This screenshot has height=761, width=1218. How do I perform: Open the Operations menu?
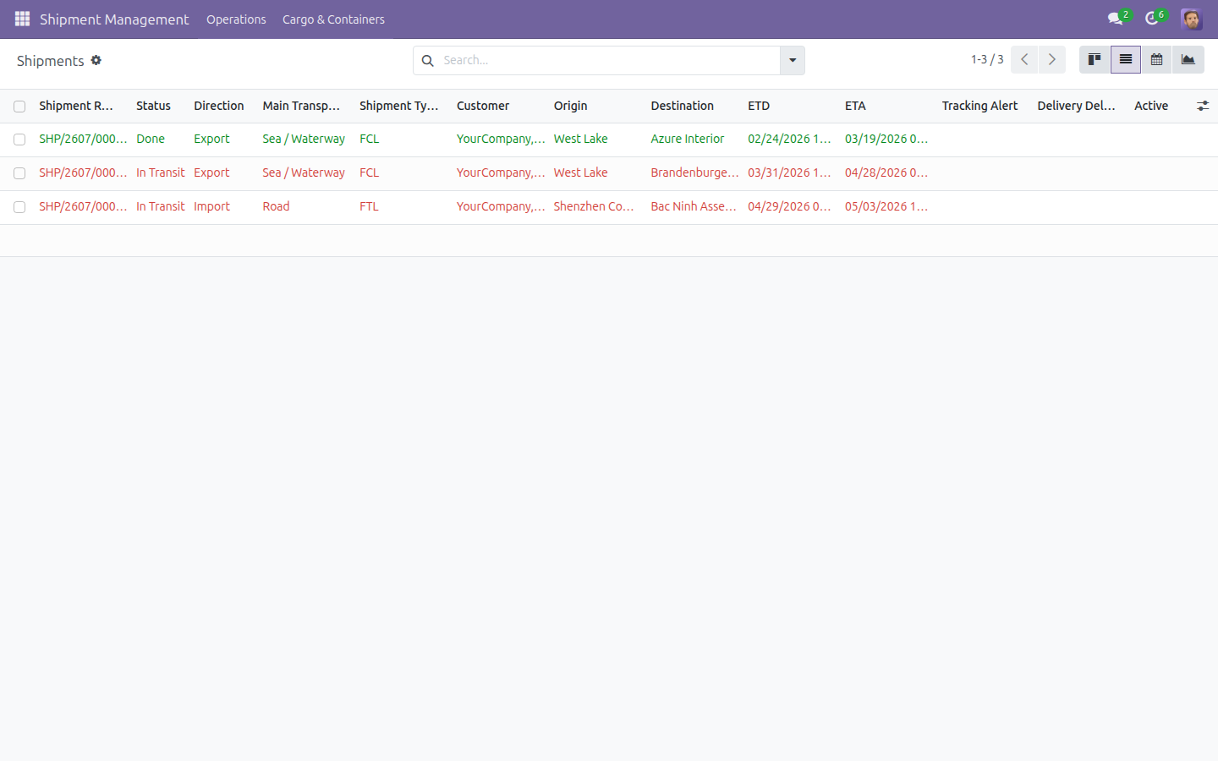pos(236,19)
